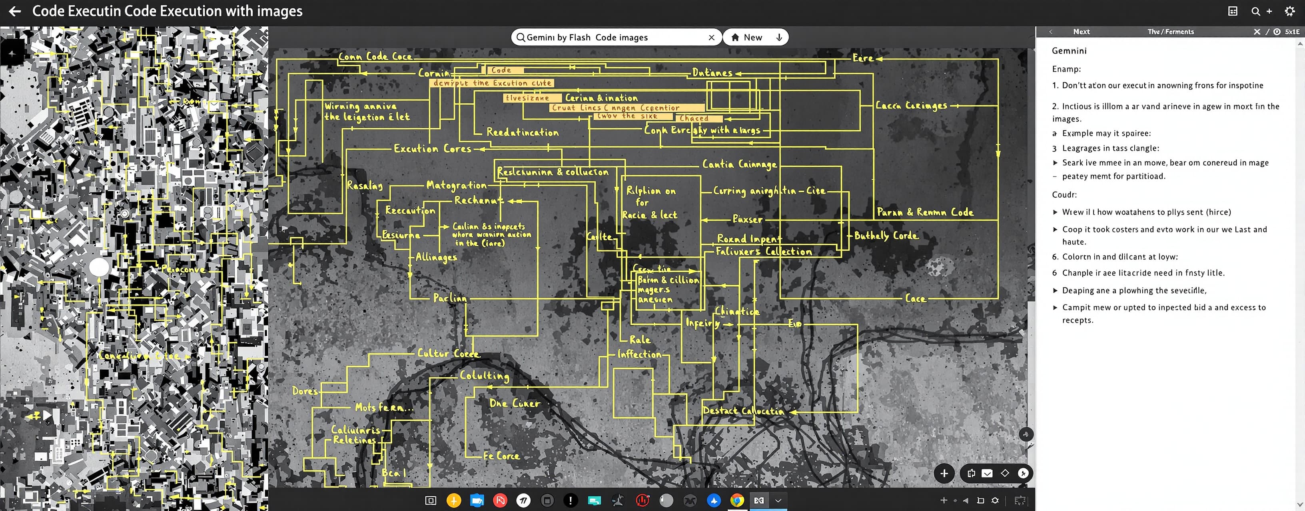Click the highlighted active app in the taskbar

click(759, 500)
